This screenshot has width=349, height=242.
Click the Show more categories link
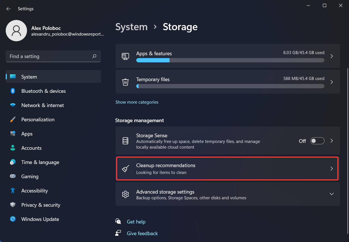click(137, 102)
